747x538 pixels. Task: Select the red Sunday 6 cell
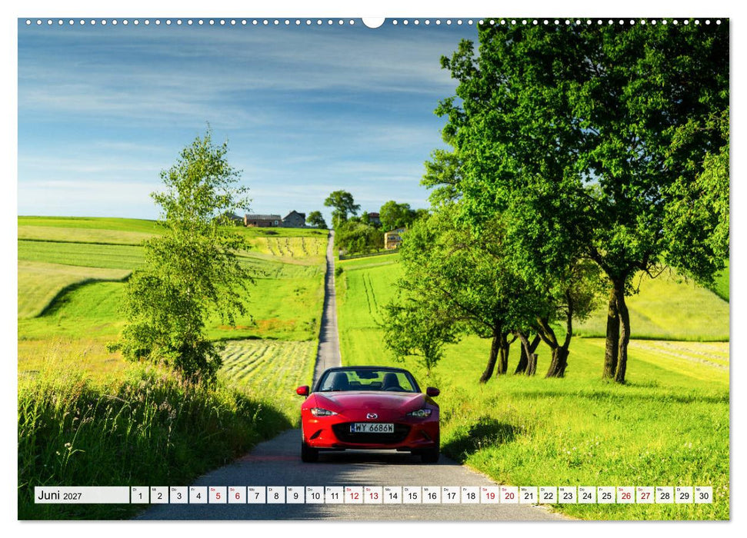click(237, 495)
